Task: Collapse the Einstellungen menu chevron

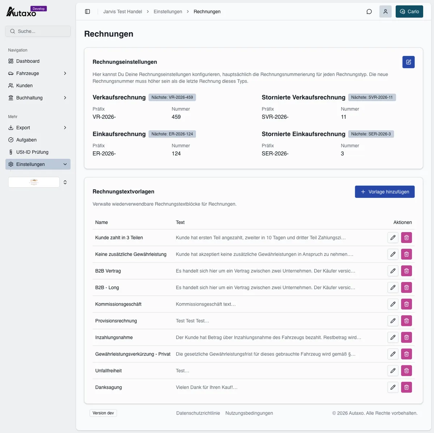Action: tap(65, 164)
